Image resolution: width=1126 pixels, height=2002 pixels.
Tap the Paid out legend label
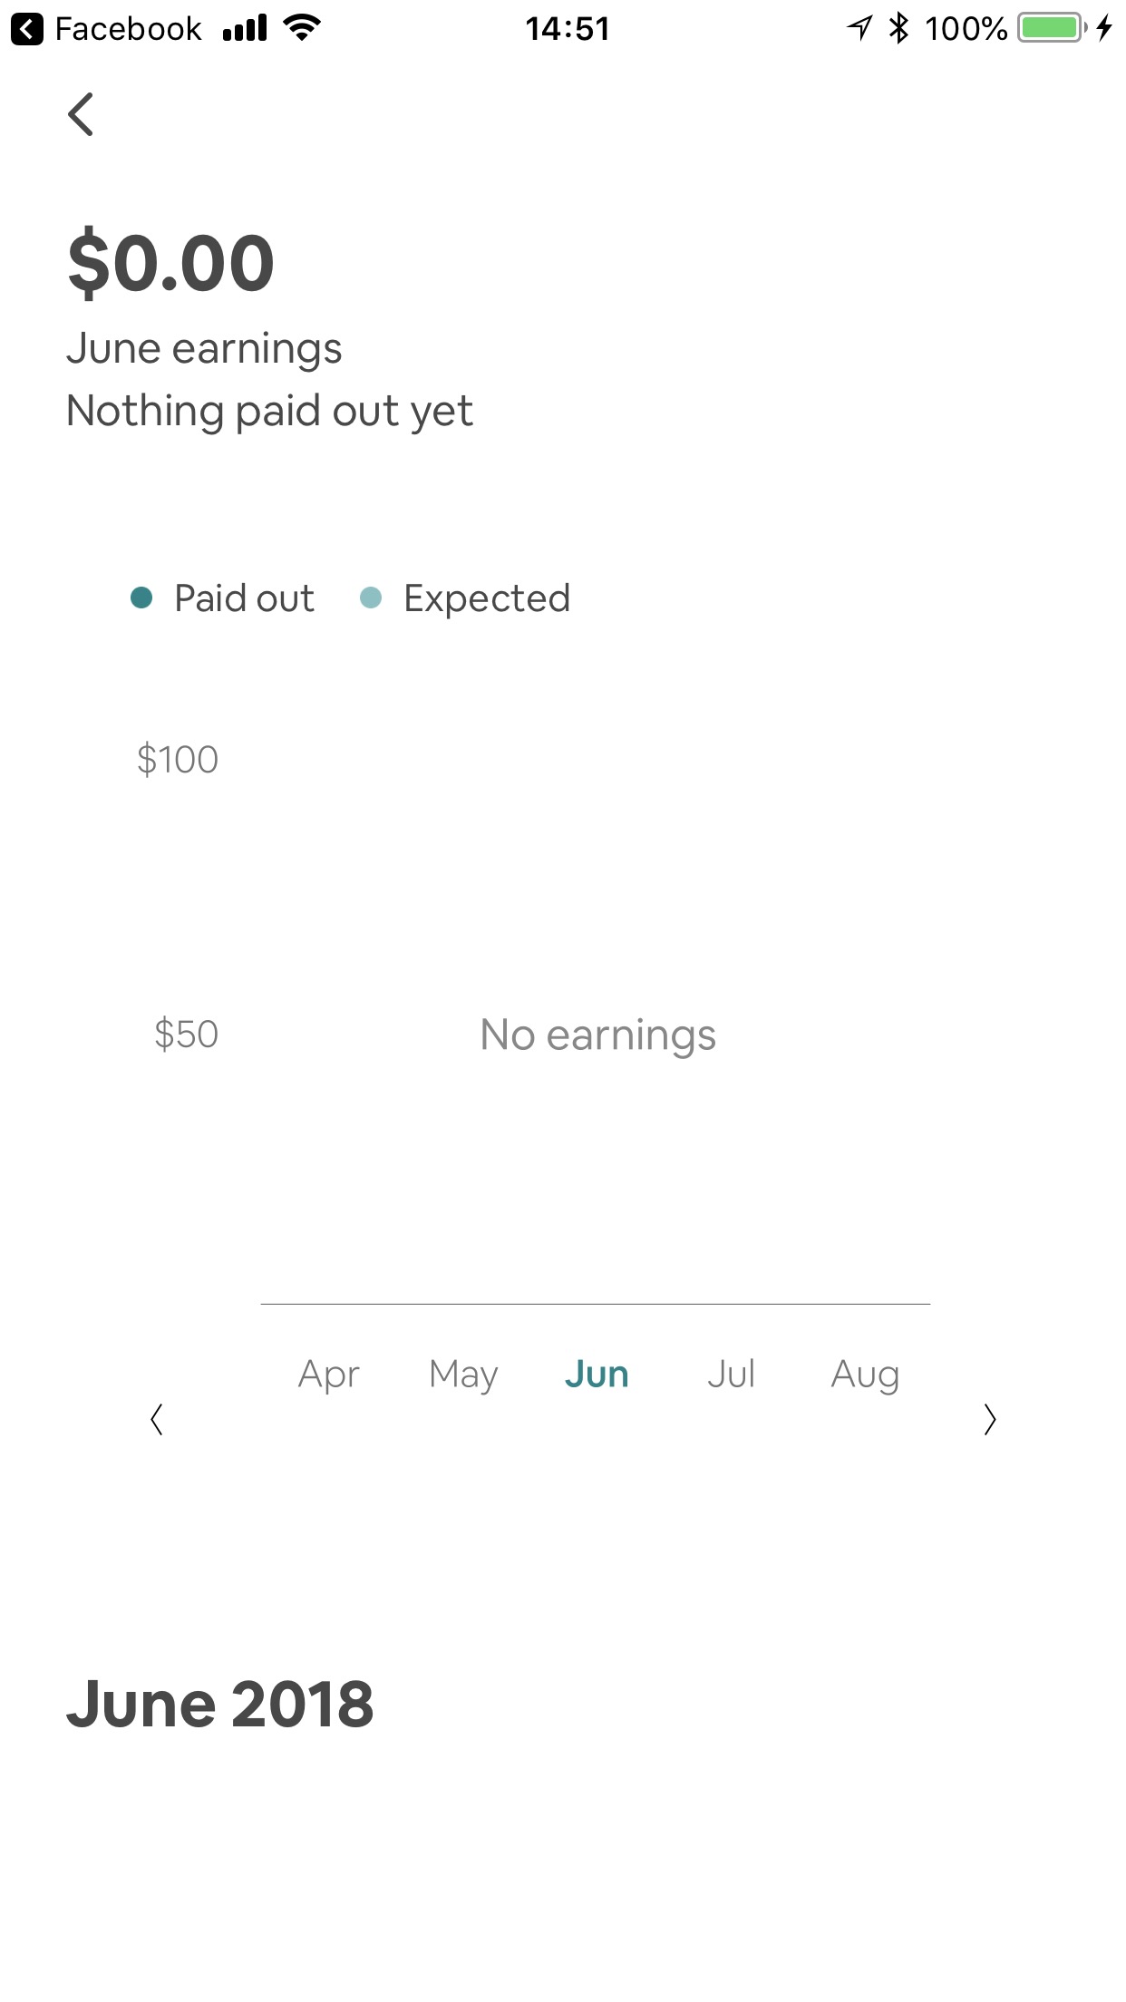point(244,598)
